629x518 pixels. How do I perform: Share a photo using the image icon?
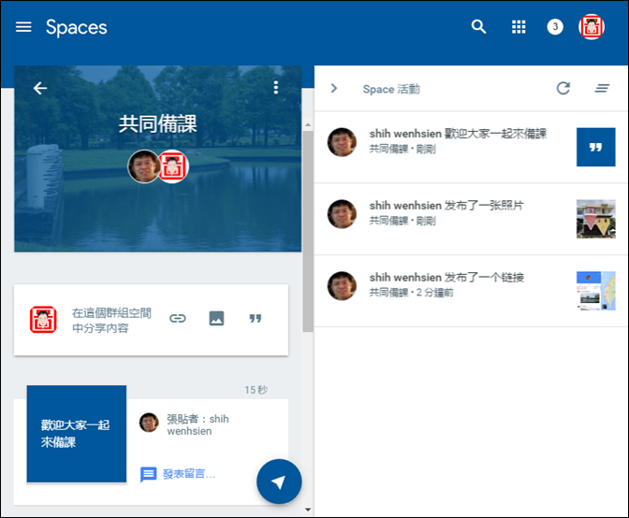point(216,319)
